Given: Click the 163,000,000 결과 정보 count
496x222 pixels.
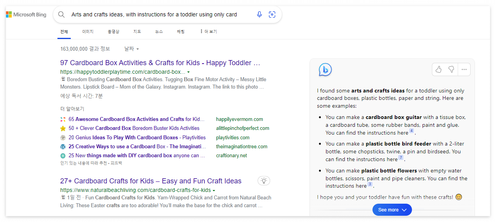Looking at the screenshot, I should [85, 49].
